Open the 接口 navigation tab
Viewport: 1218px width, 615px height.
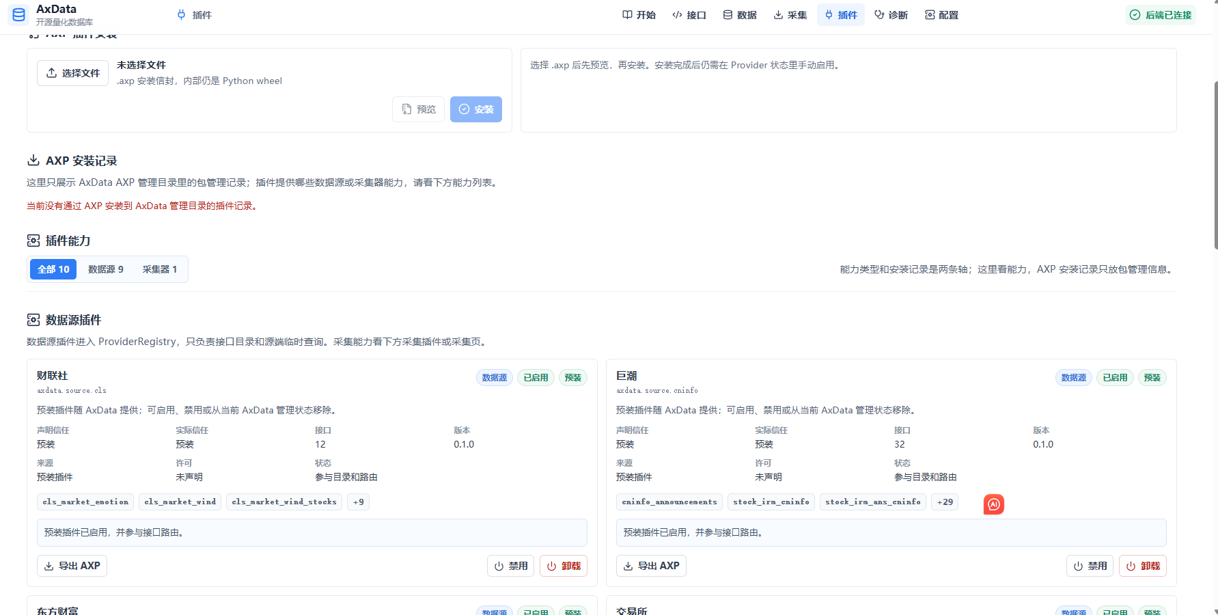click(689, 15)
